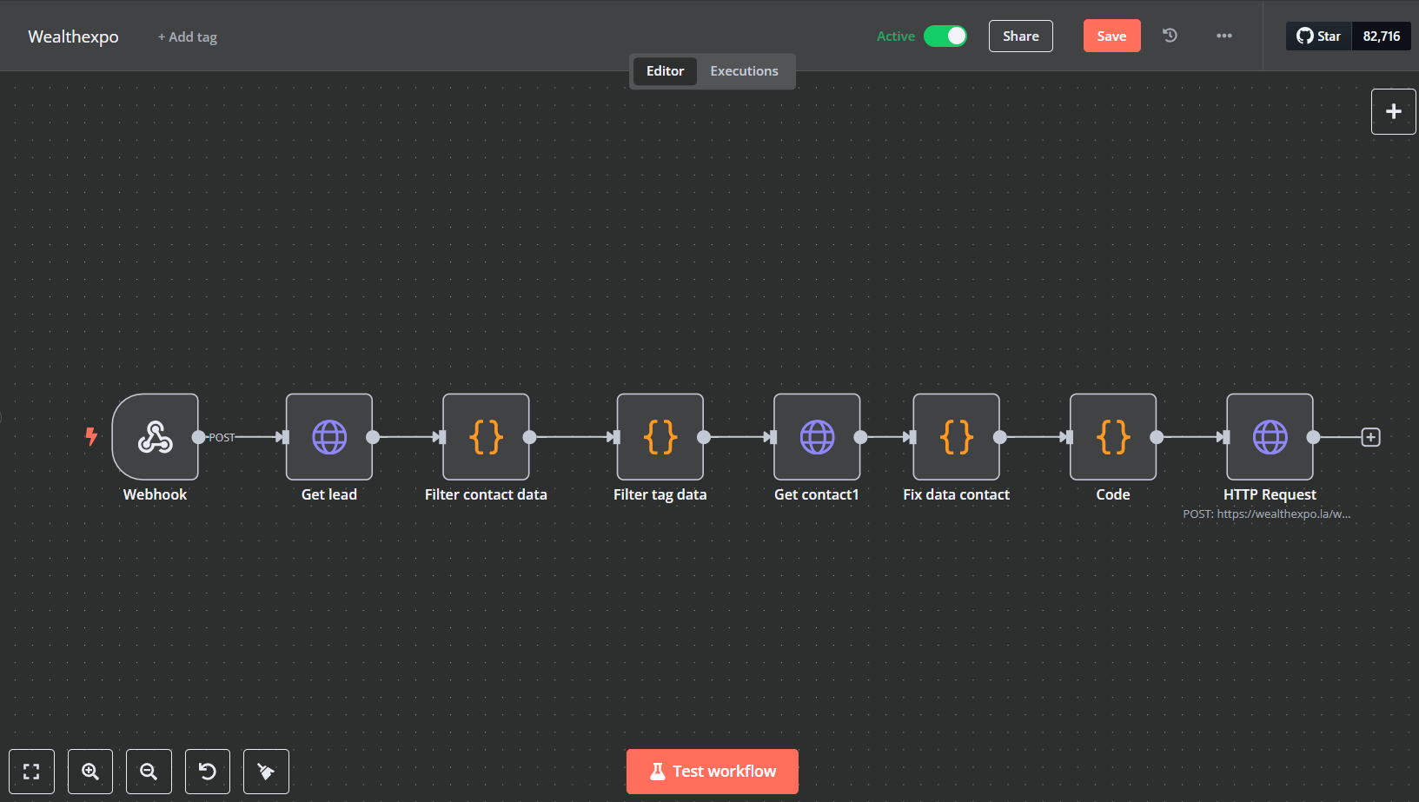The height and width of the screenshot is (802, 1419).
Task: Click the HTTP Request node
Action: click(1270, 437)
